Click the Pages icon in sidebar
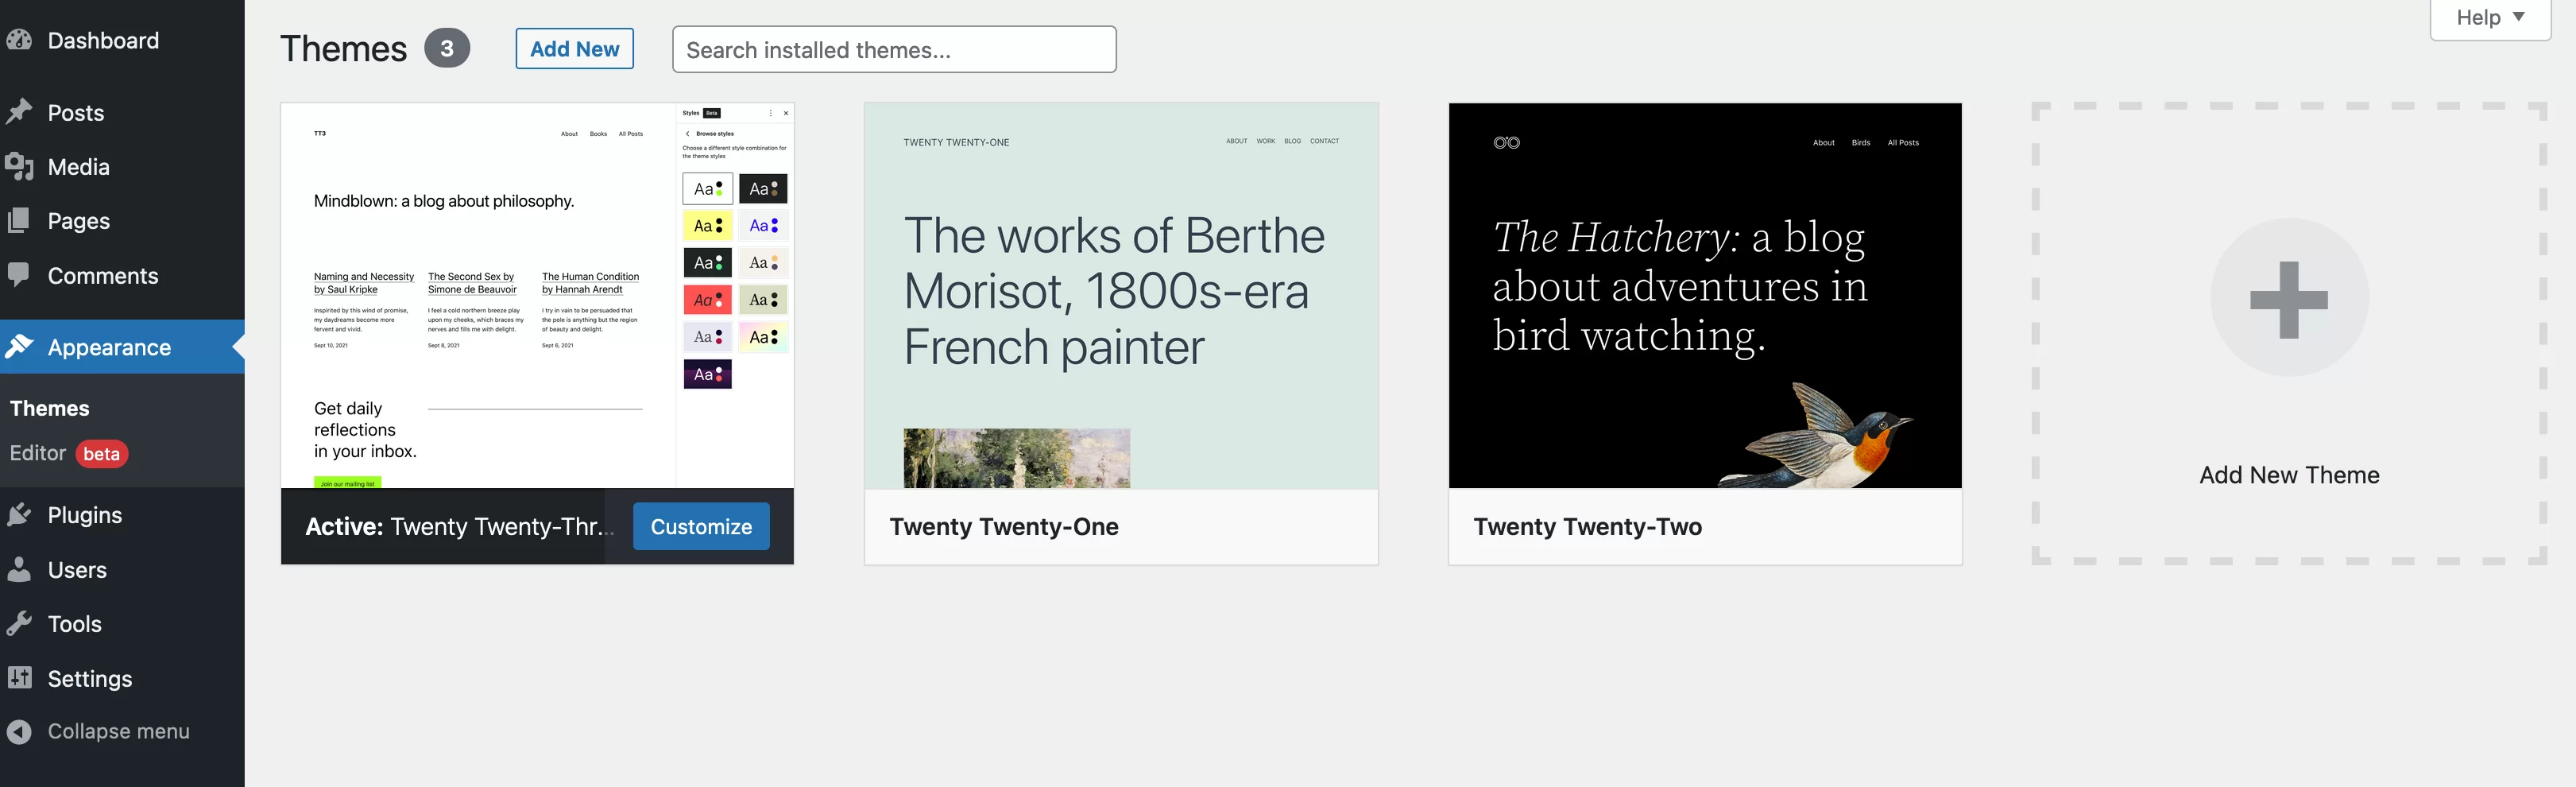Viewport: 2576px width, 787px height. click(19, 221)
